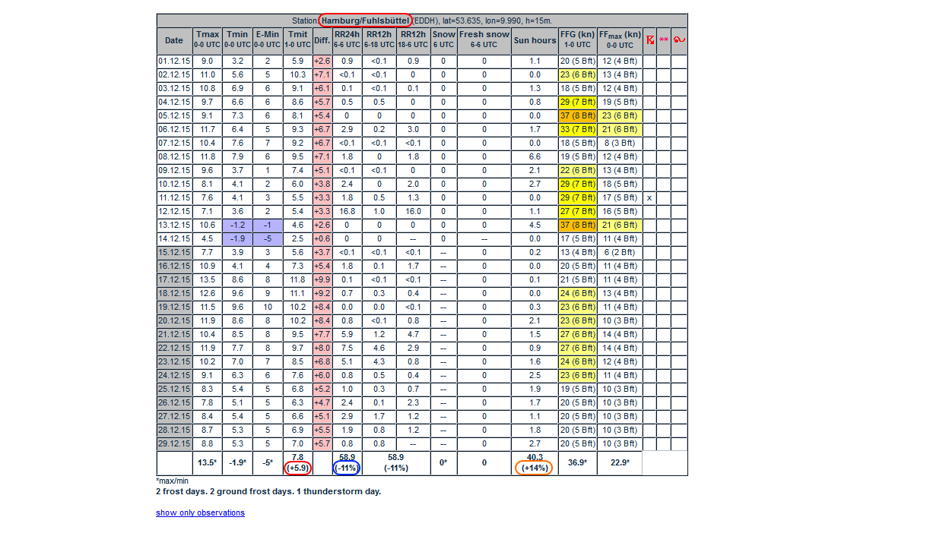The height and width of the screenshot is (533, 949).
Task: Click the RR24h column header
Action: 347,41
